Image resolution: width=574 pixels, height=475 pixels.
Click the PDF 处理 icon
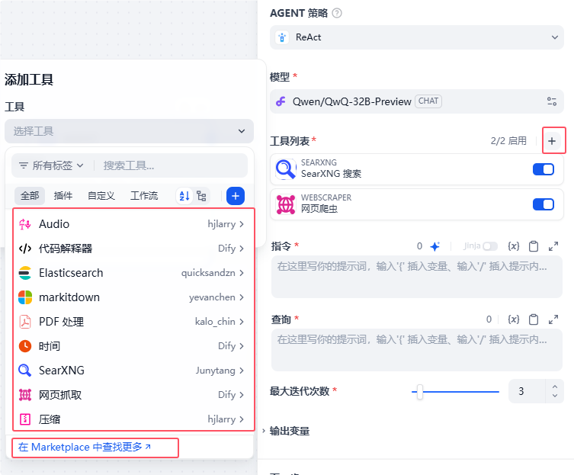[25, 322]
